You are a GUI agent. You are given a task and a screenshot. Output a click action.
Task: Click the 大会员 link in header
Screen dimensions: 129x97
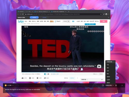pyautogui.click(x=78, y=21)
